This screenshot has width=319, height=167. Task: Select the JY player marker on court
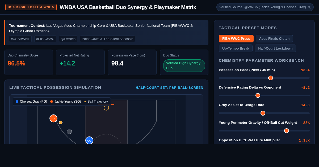tap(53, 118)
